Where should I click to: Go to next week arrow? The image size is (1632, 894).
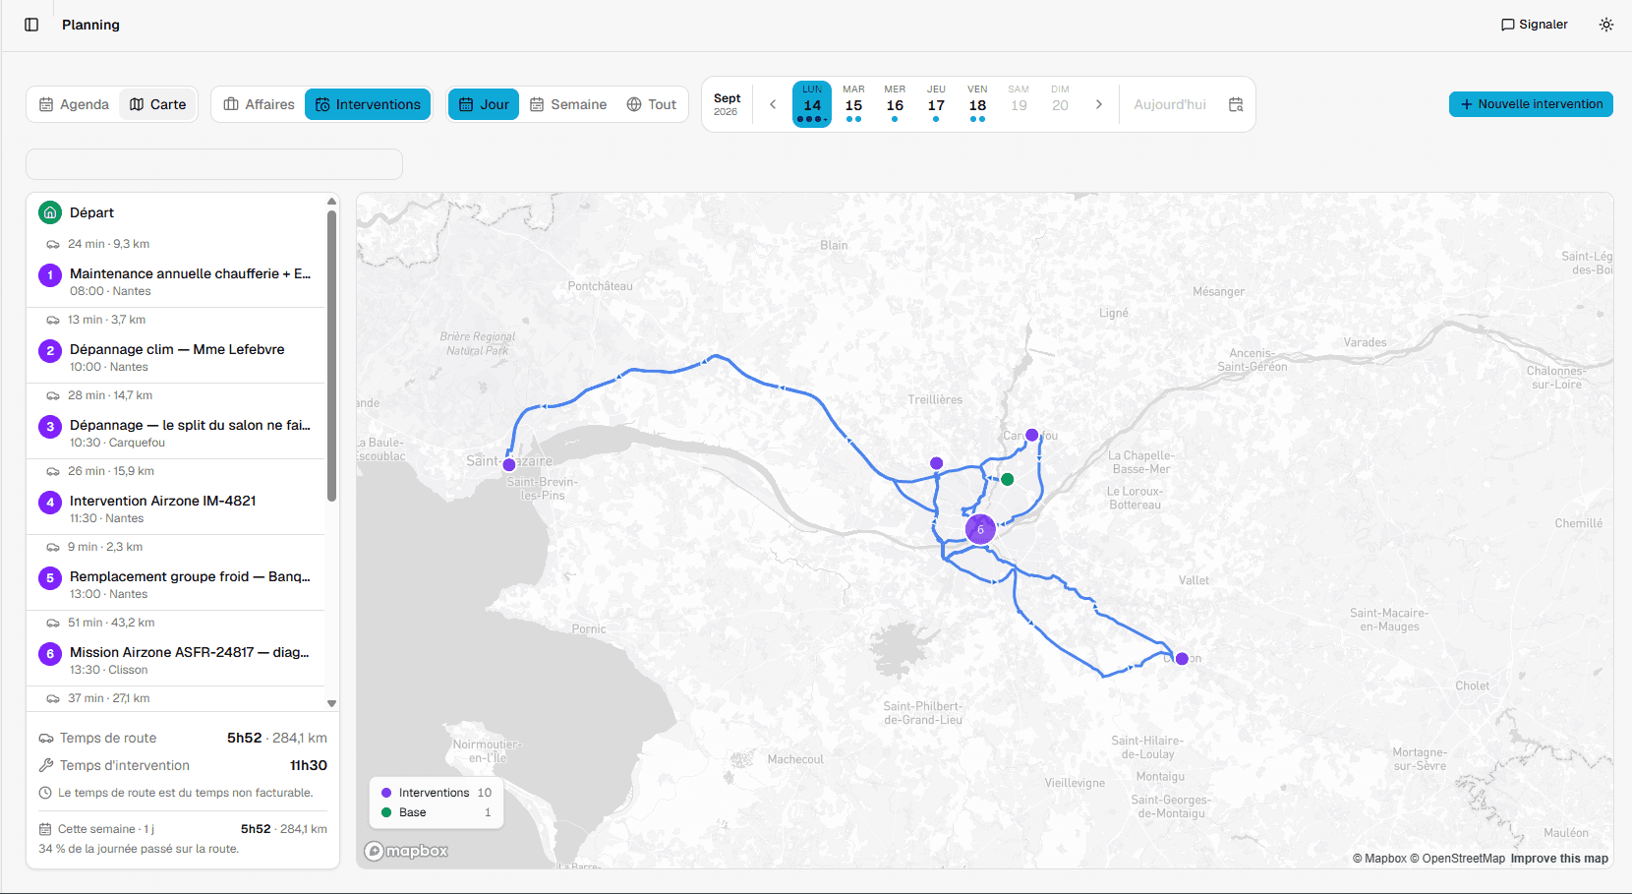coord(1099,104)
